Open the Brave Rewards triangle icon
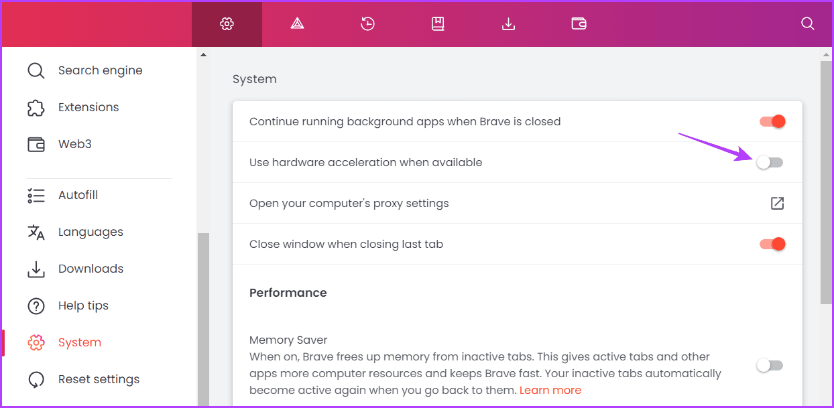Screen dimensions: 834x408 (297, 24)
